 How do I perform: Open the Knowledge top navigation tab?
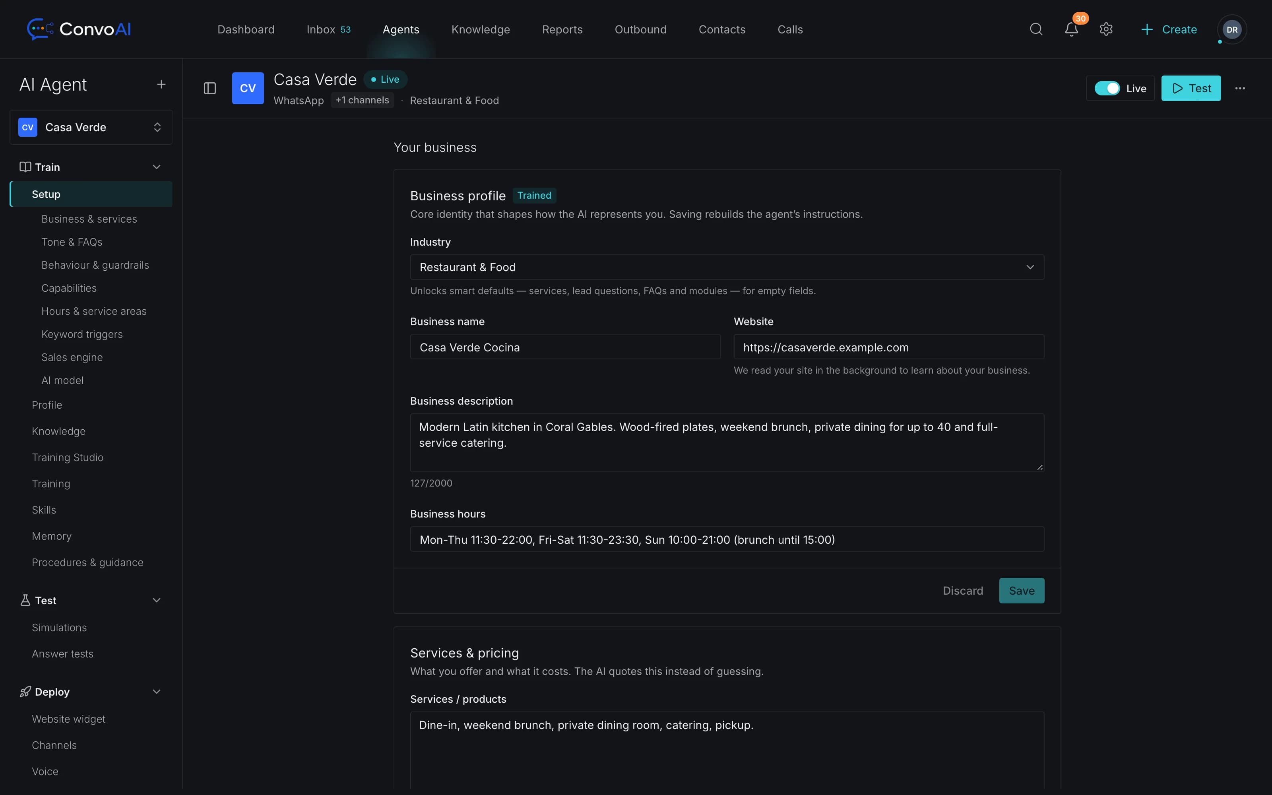tap(481, 29)
